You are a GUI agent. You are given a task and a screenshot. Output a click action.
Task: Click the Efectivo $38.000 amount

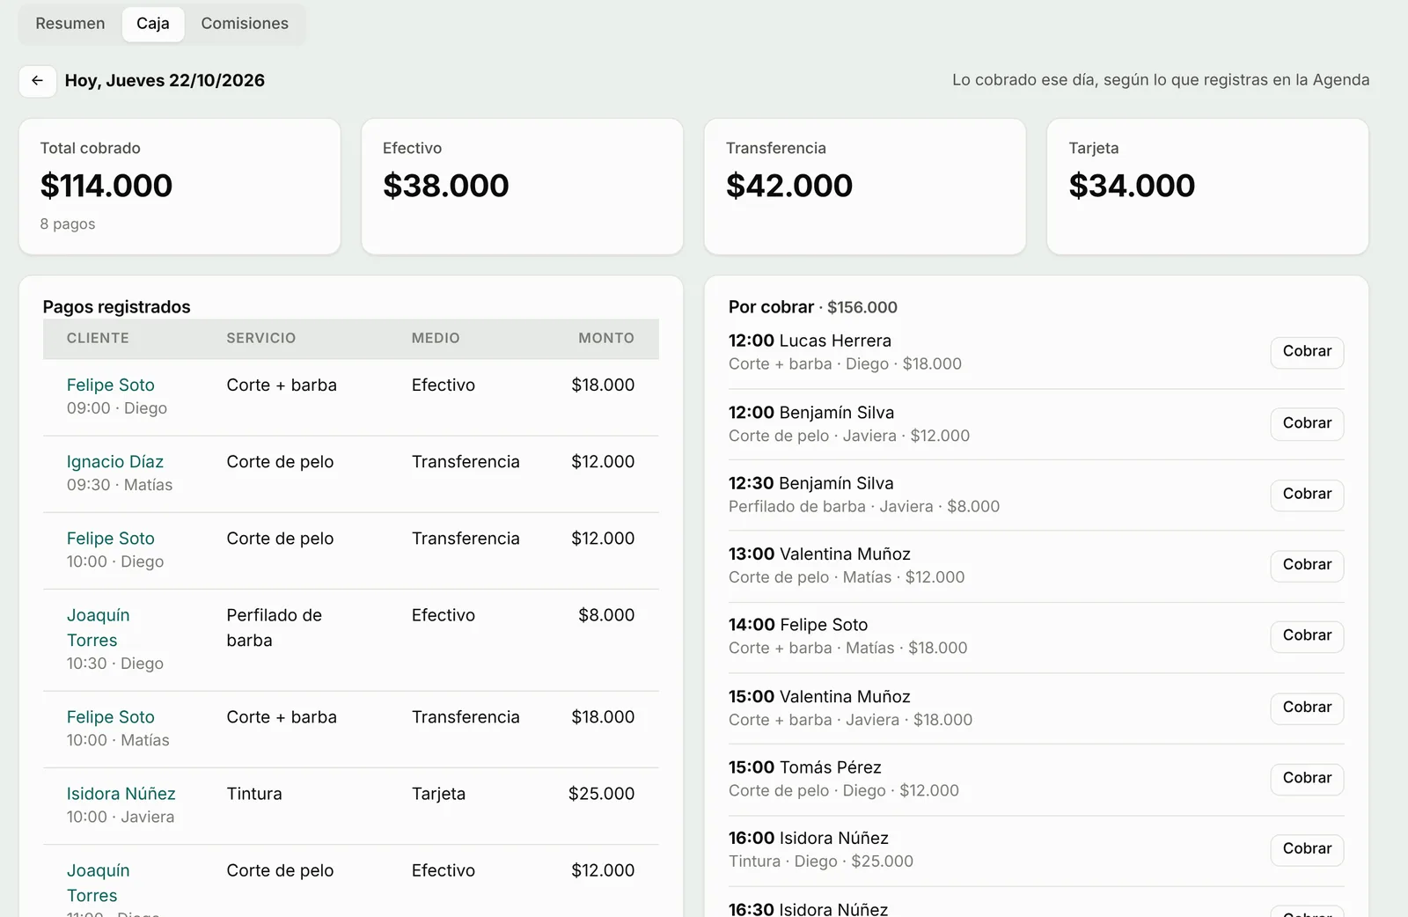tap(446, 186)
